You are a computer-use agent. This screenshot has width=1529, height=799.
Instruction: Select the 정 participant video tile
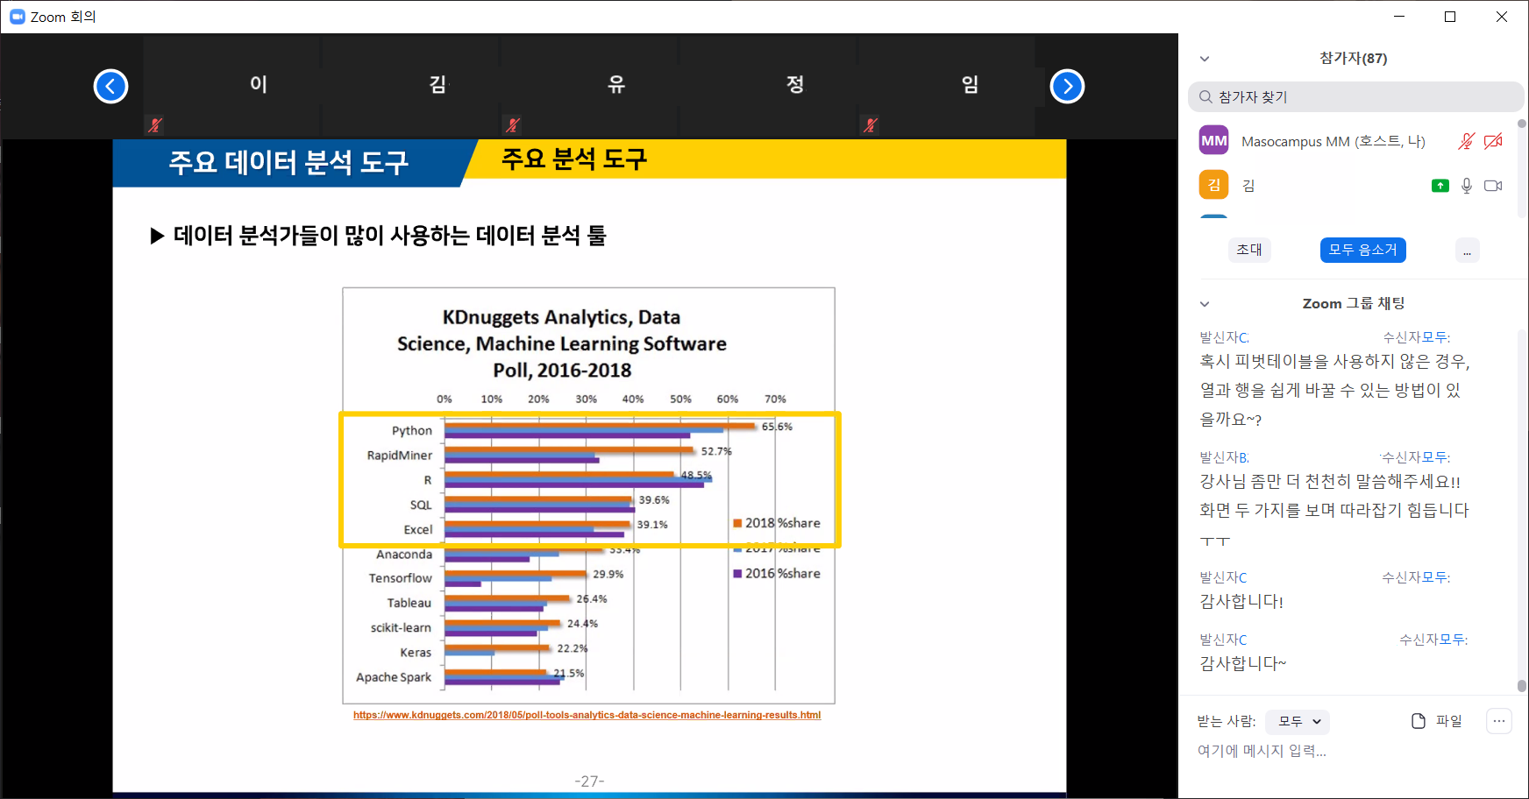pos(794,85)
